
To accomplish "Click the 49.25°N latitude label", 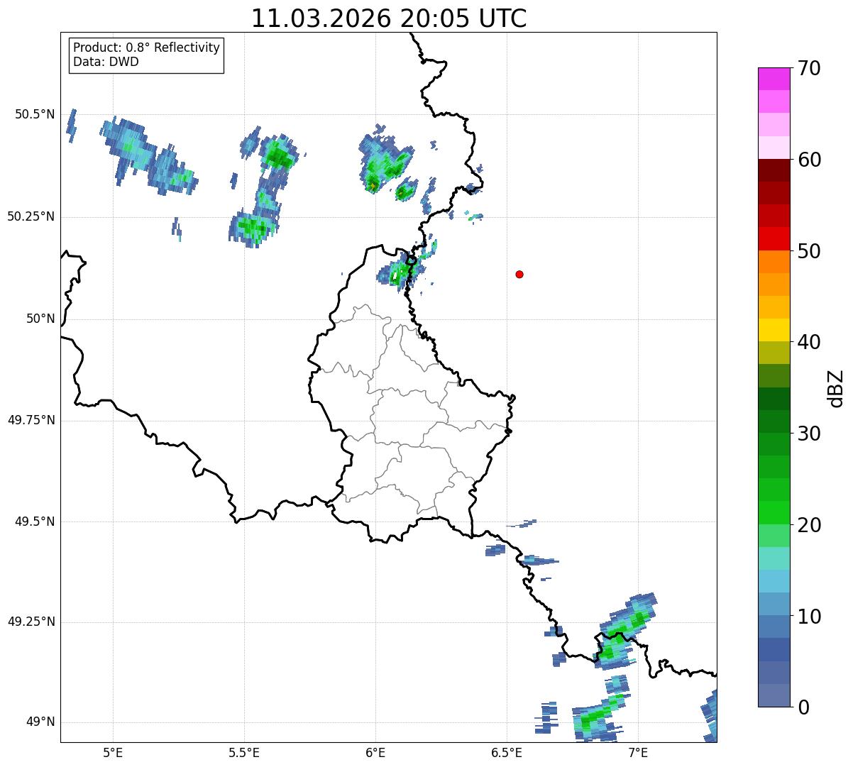I will tap(31, 622).
